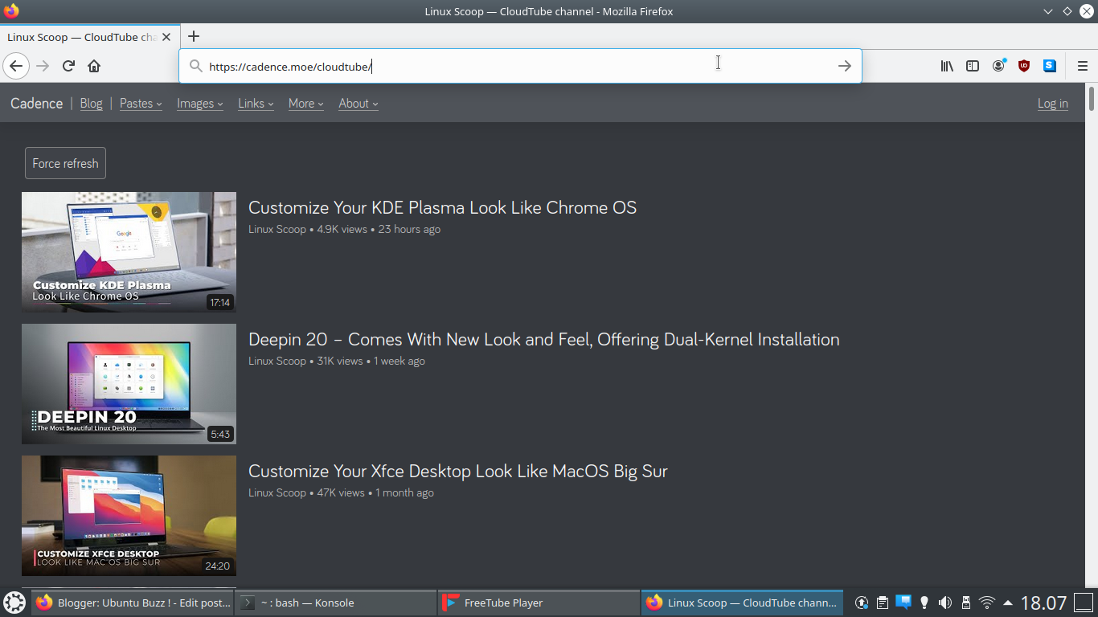This screenshot has height=617, width=1098.
Task: Open the Customize Xfce Desktop video thumbnail
Action: point(129,516)
